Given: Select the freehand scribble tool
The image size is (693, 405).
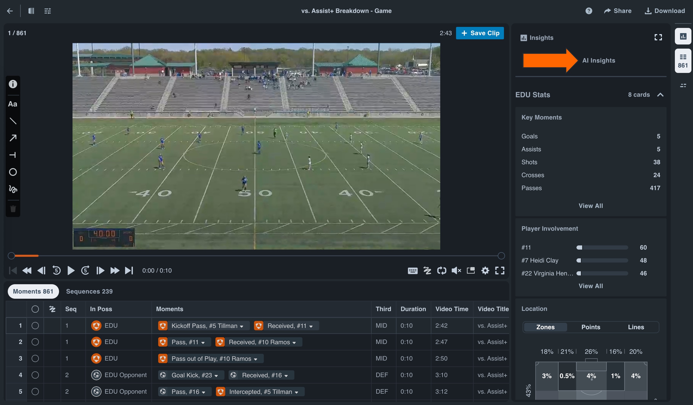Looking at the screenshot, I should point(13,189).
